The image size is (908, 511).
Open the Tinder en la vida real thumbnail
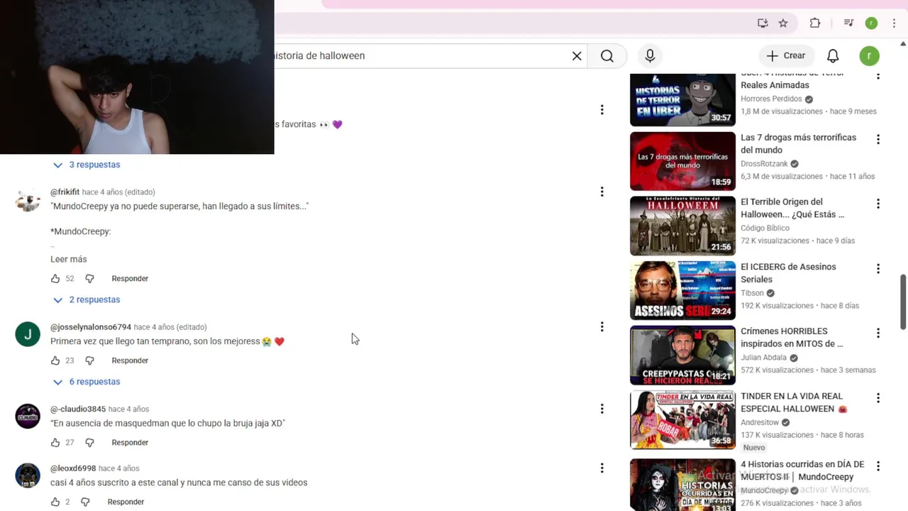click(682, 419)
